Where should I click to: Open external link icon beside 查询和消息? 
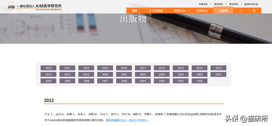tap(257, 4)
